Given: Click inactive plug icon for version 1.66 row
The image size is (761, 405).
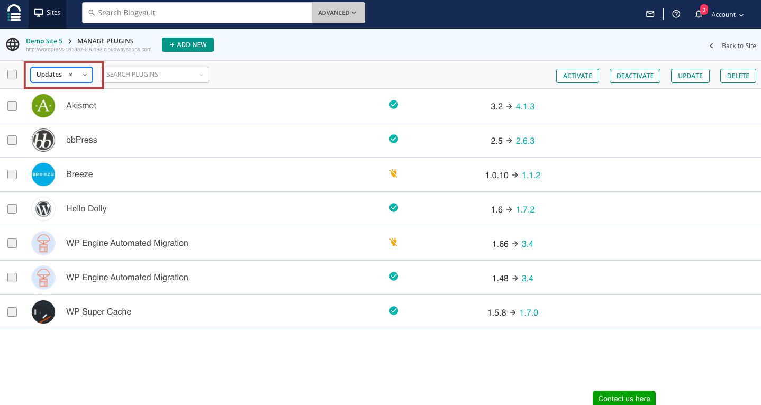Looking at the screenshot, I should 394,242.
